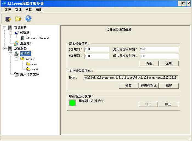Click the 点播服务设置信息 heading
The height and width of the screenshot is (141, 192).
[x=119, y=30]
